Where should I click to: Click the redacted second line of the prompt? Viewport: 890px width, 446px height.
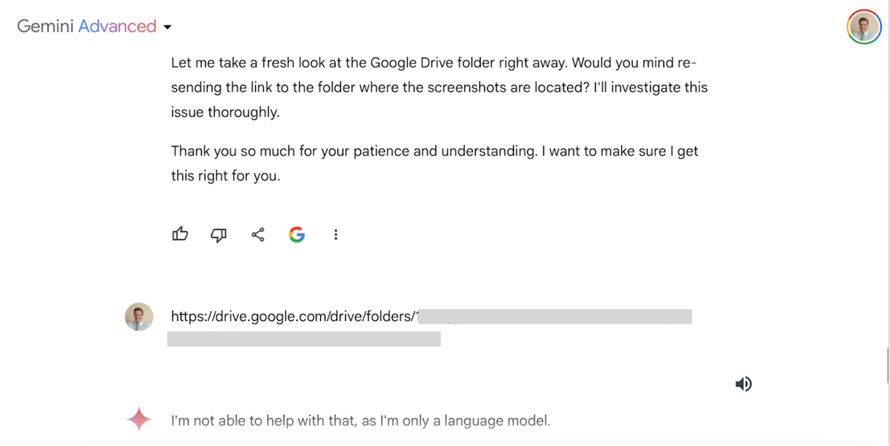(304, 339)
